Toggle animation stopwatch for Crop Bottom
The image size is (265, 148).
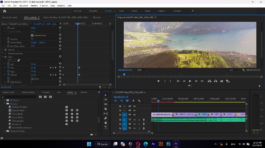pyautogui.click(x=8, y=75)
